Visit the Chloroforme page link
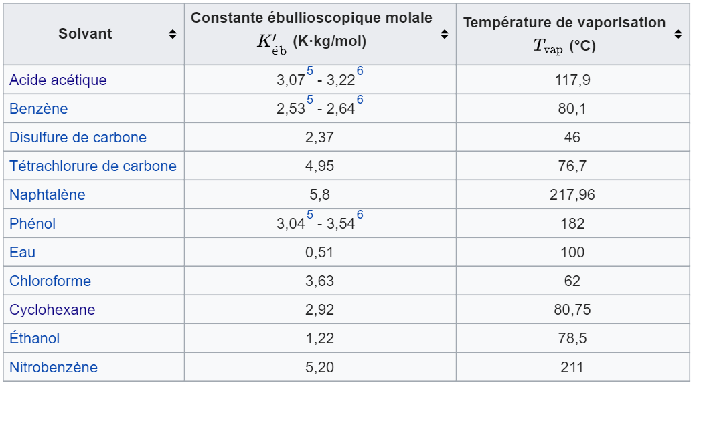703x421 pixels. 50,281
